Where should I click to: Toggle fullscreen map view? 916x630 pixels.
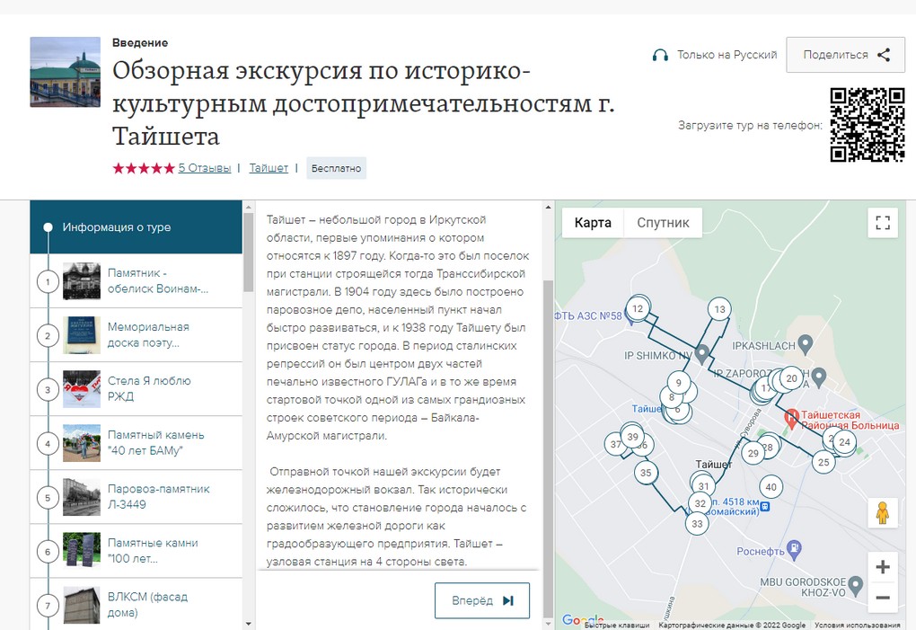883,223
